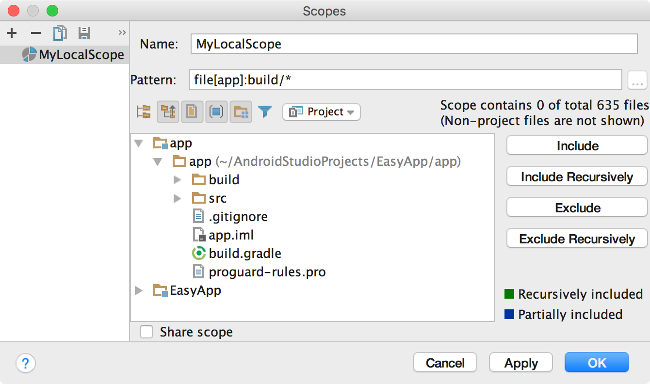Enable the Share scope checkbox
The height and width of the screenshot is (384, 650).
click(x=146, y=332)
